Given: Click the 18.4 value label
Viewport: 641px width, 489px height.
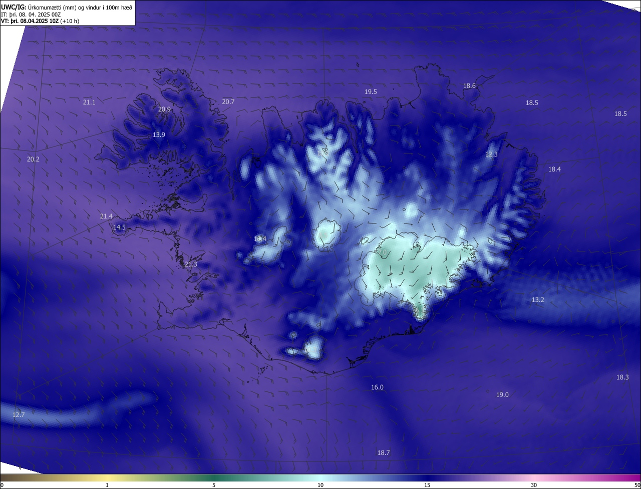Looking at the screenshot, I should pyautogui.click(x=554, y=169).
